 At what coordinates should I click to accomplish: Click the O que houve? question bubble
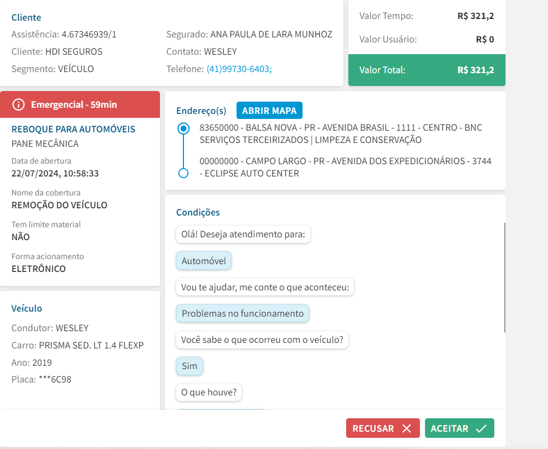point(209,392)
